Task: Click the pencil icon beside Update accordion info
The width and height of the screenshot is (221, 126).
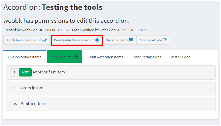Action: point(45,40)
